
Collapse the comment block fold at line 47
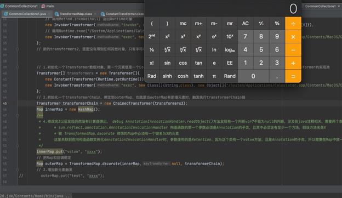point(18,115)
